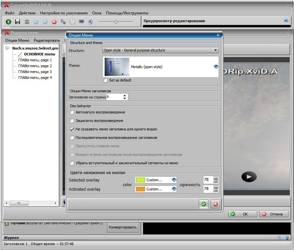Open Редактировать menu in menu editor

pyautogui.click(x=47, y=40)
